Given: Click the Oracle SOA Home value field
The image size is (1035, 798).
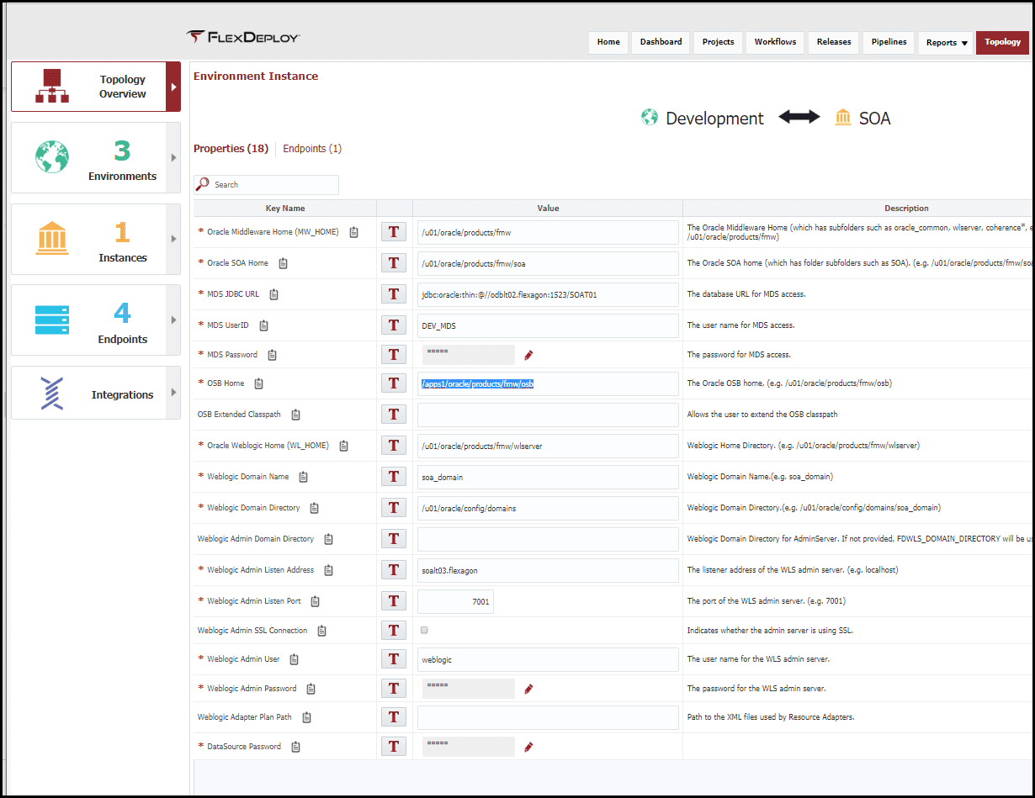Looking at the screenshot, I should [x=548, y=263].
